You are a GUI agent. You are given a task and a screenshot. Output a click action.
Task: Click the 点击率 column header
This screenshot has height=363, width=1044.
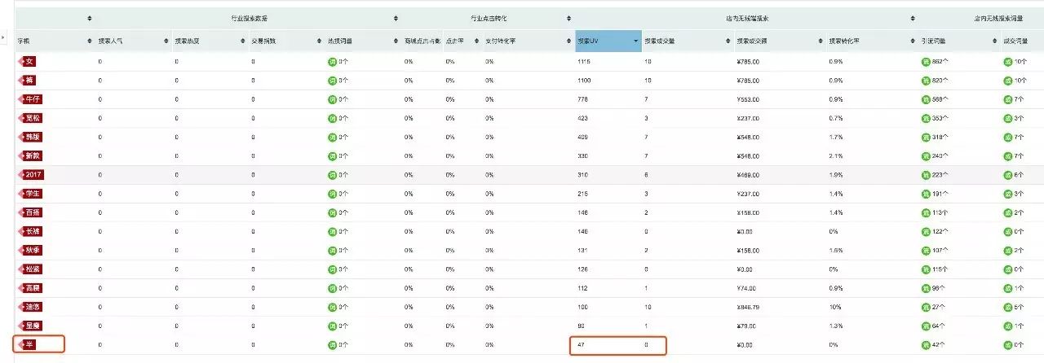(454, 41)
